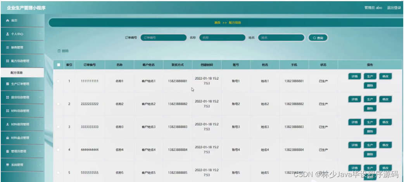Image resolution: width=404 pixels, height=182 pixels.
Task: Click the grid icon beside 配方信息管理
Action: 7,61
